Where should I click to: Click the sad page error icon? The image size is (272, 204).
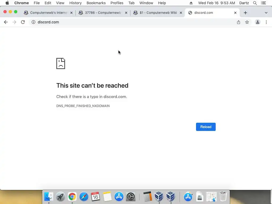coord(61,63)
